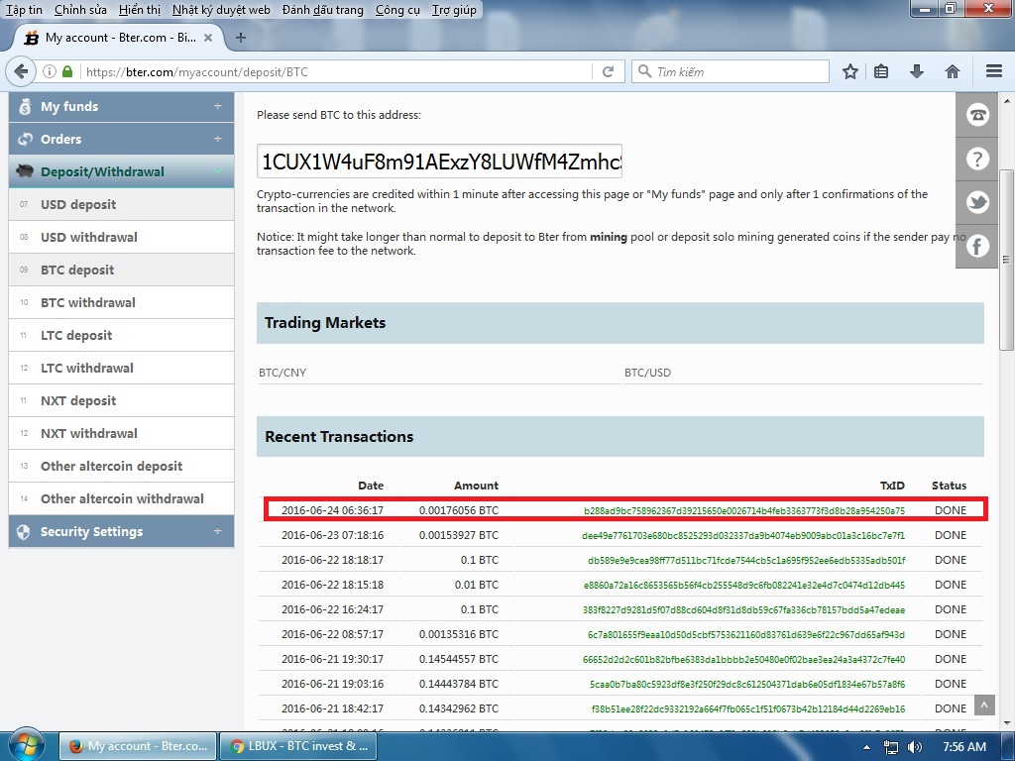The height and width of the screenshot is (761, 1015).
Task: Open Other altcoin withdrawal page
Action: (121, 498)
